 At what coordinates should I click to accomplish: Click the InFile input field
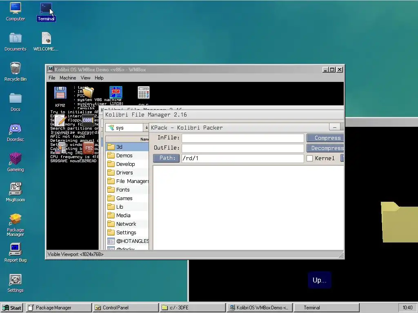[x=243, y=138]
